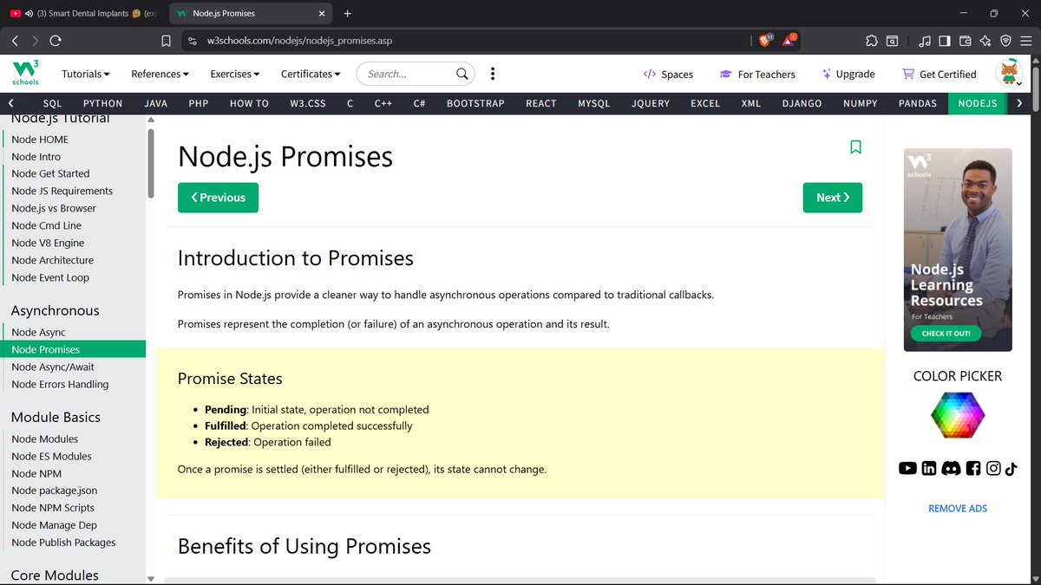Toggle the browser sidebar panel icon
The image size is (1041, 585).
point(945,41)
